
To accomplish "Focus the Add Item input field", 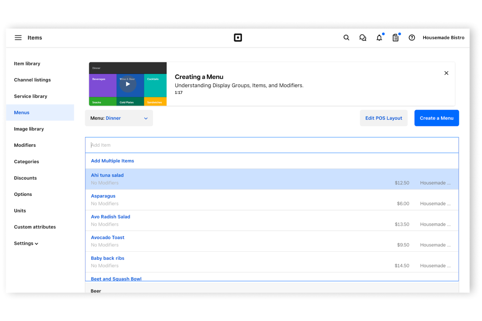I will (272, 145).
